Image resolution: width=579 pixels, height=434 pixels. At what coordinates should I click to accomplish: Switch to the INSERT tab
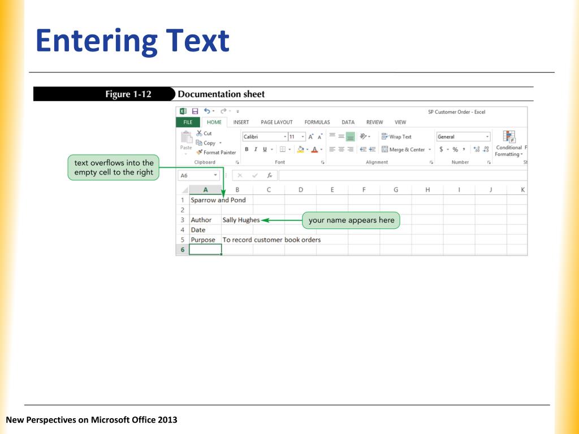[x=241, y=122]
